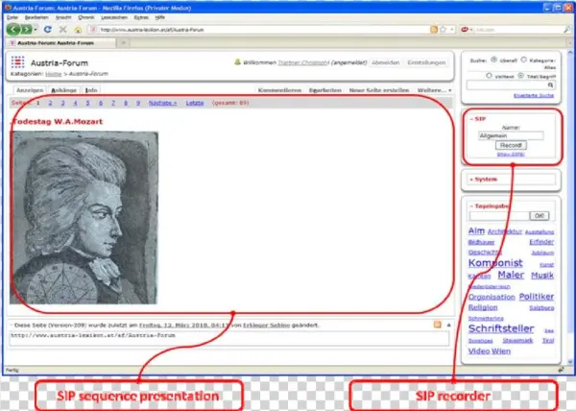
Task: Stop loading with the X toolbar icon
Action: 62,30
